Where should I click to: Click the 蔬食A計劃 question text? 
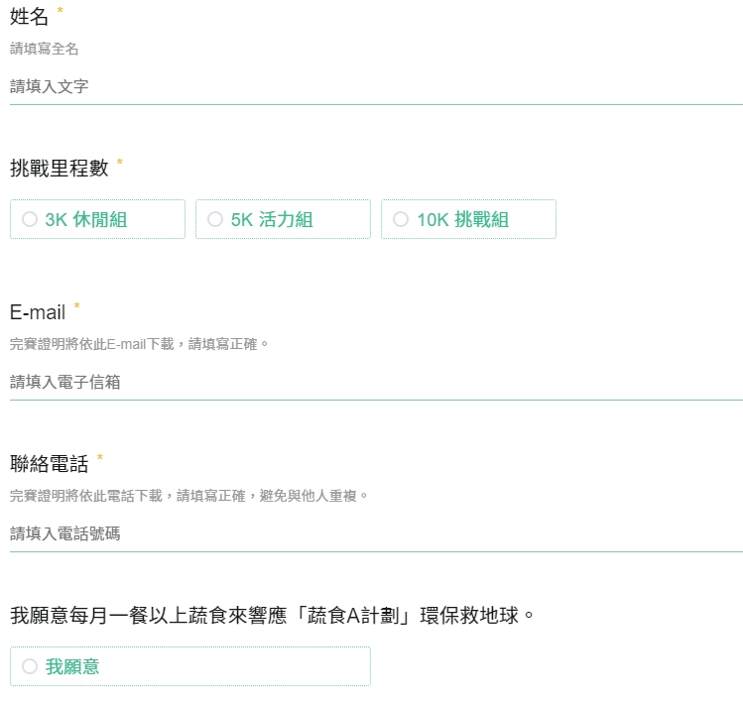273,616
